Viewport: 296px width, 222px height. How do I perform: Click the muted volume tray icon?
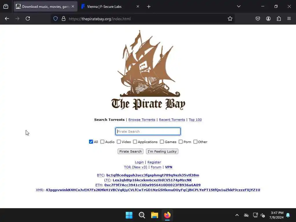(263, 215)
